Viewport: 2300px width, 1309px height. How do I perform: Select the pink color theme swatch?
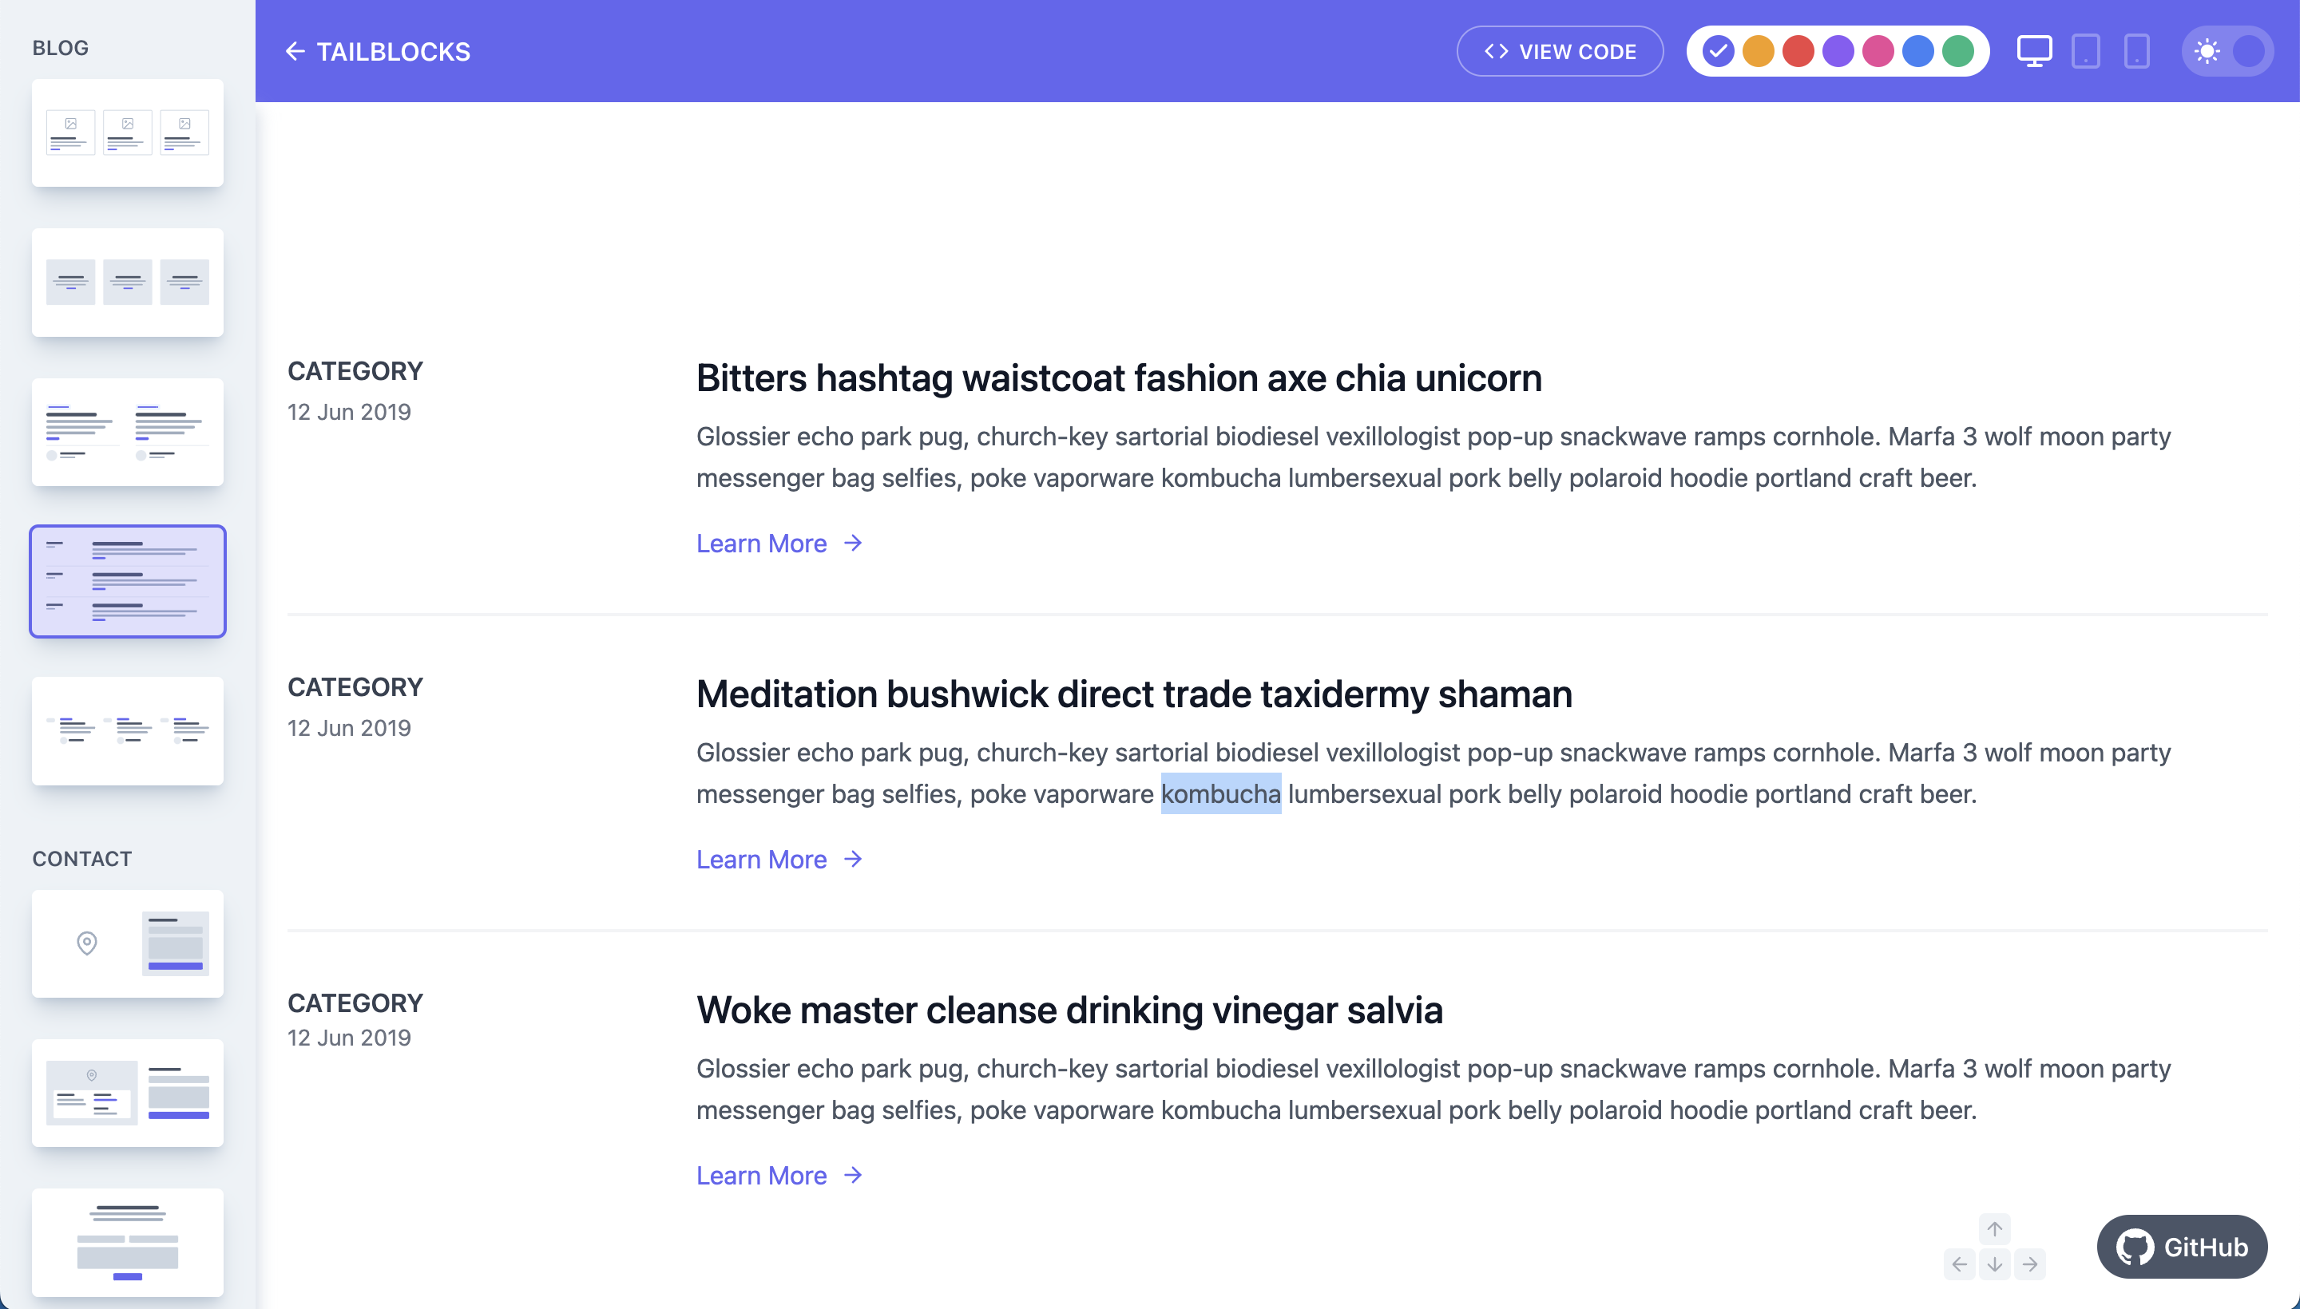(1880, 50)
